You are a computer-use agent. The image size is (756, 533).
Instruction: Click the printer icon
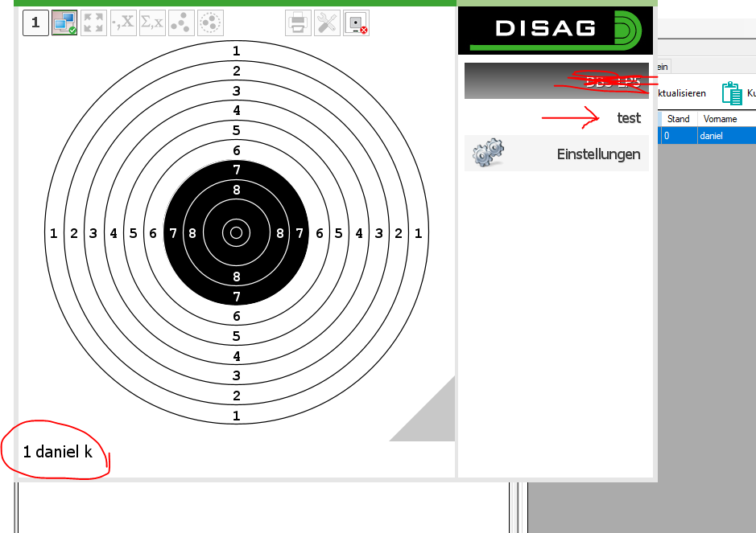[298, 23]
